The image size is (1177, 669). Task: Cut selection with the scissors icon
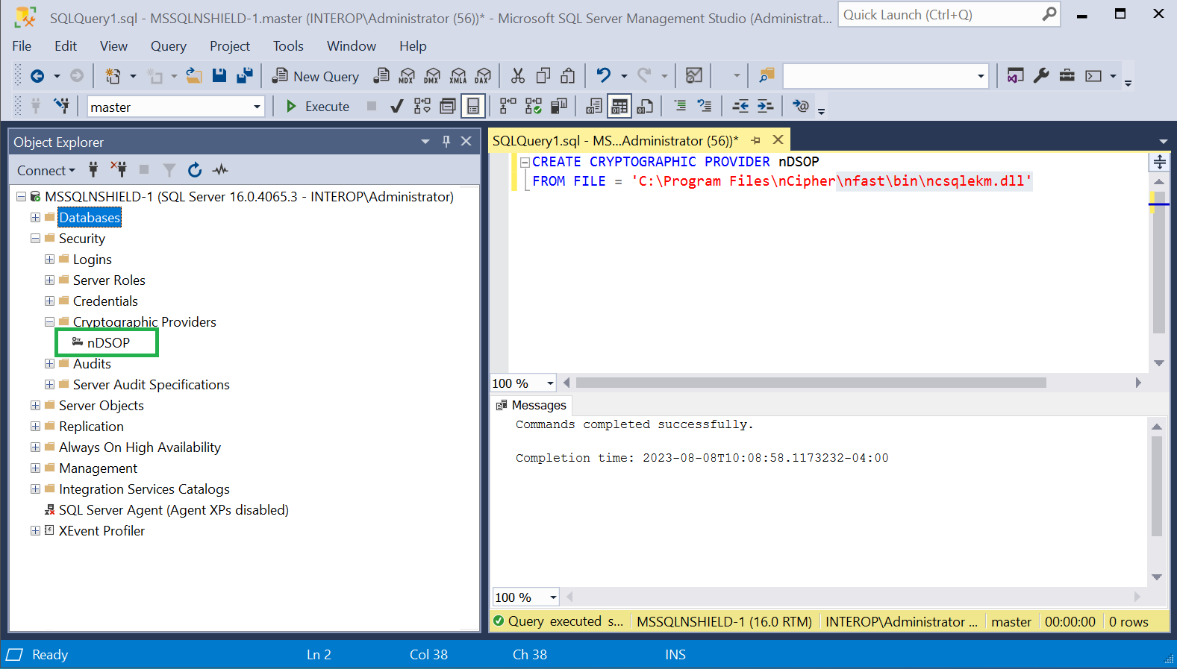coord(517,75)
